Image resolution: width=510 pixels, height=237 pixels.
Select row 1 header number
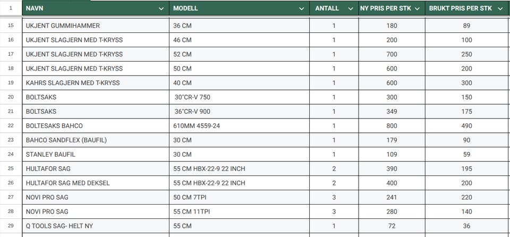coord(11,9)
